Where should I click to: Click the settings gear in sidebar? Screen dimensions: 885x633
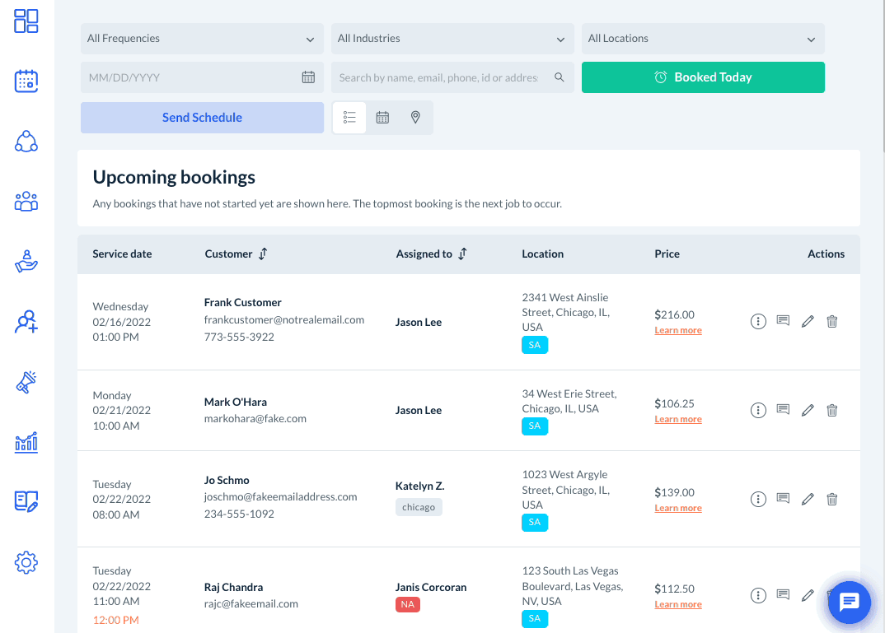[x=26, y=563]
